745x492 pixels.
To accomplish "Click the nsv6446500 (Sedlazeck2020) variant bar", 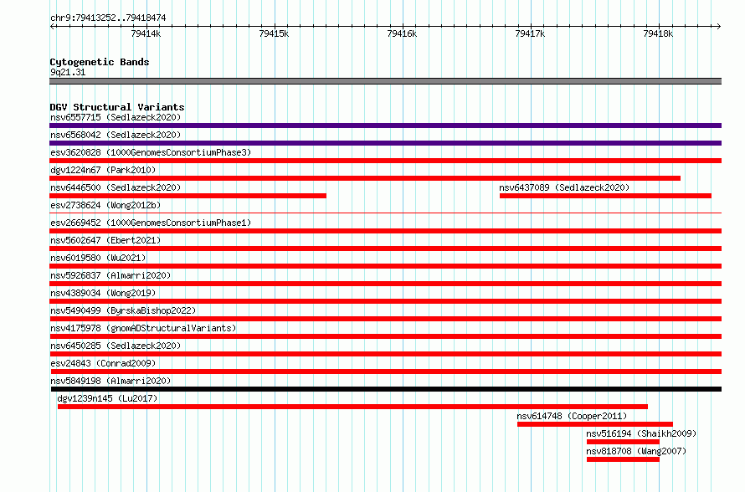I will [x=188, y=196].
